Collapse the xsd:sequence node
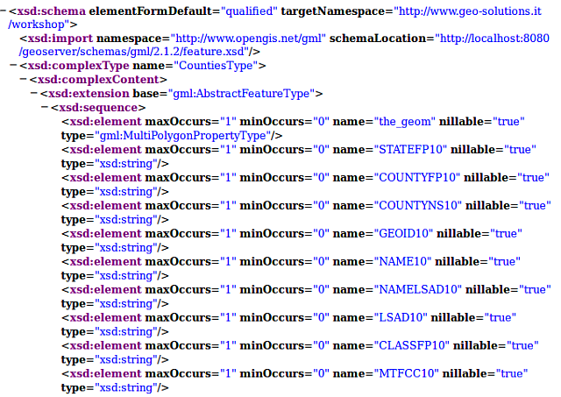The image size is (561, 397). coord(45,107)
